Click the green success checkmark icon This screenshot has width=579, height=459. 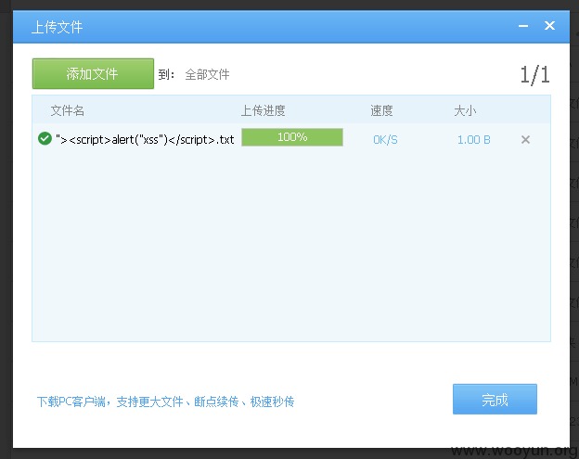(x=45, y=139)
